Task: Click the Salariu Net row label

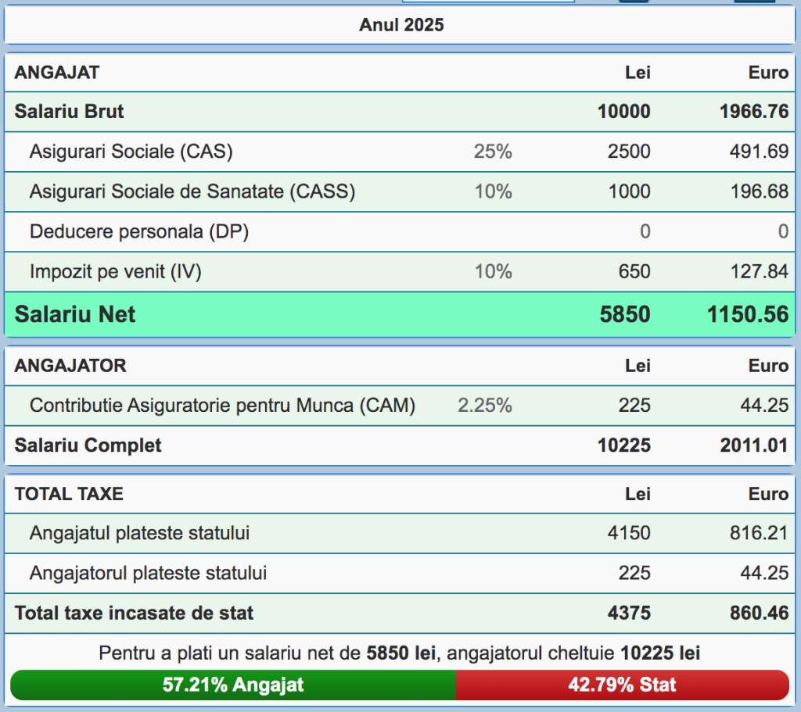Action: (x=75, y=314)
